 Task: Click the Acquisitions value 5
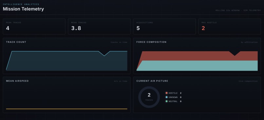[138, 28]
